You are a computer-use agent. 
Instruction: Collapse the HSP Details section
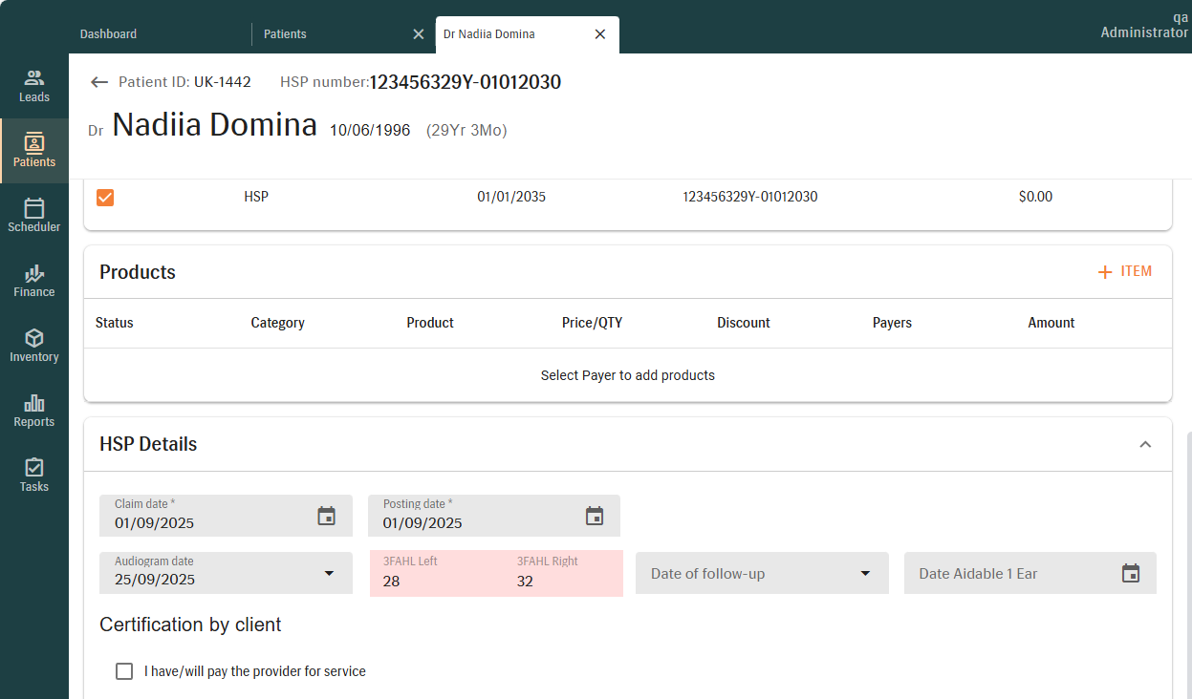click(x=1145, y=444)
